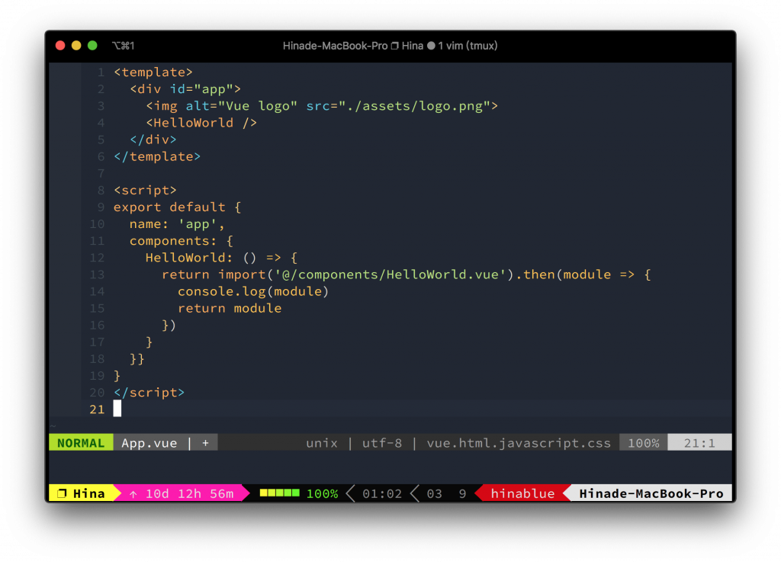The width and height of the screenshot is (781, 562).
Task: Click line number 21 in the gutter
Action: pos(97,409)
